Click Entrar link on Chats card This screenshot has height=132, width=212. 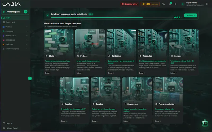point(48,73)
